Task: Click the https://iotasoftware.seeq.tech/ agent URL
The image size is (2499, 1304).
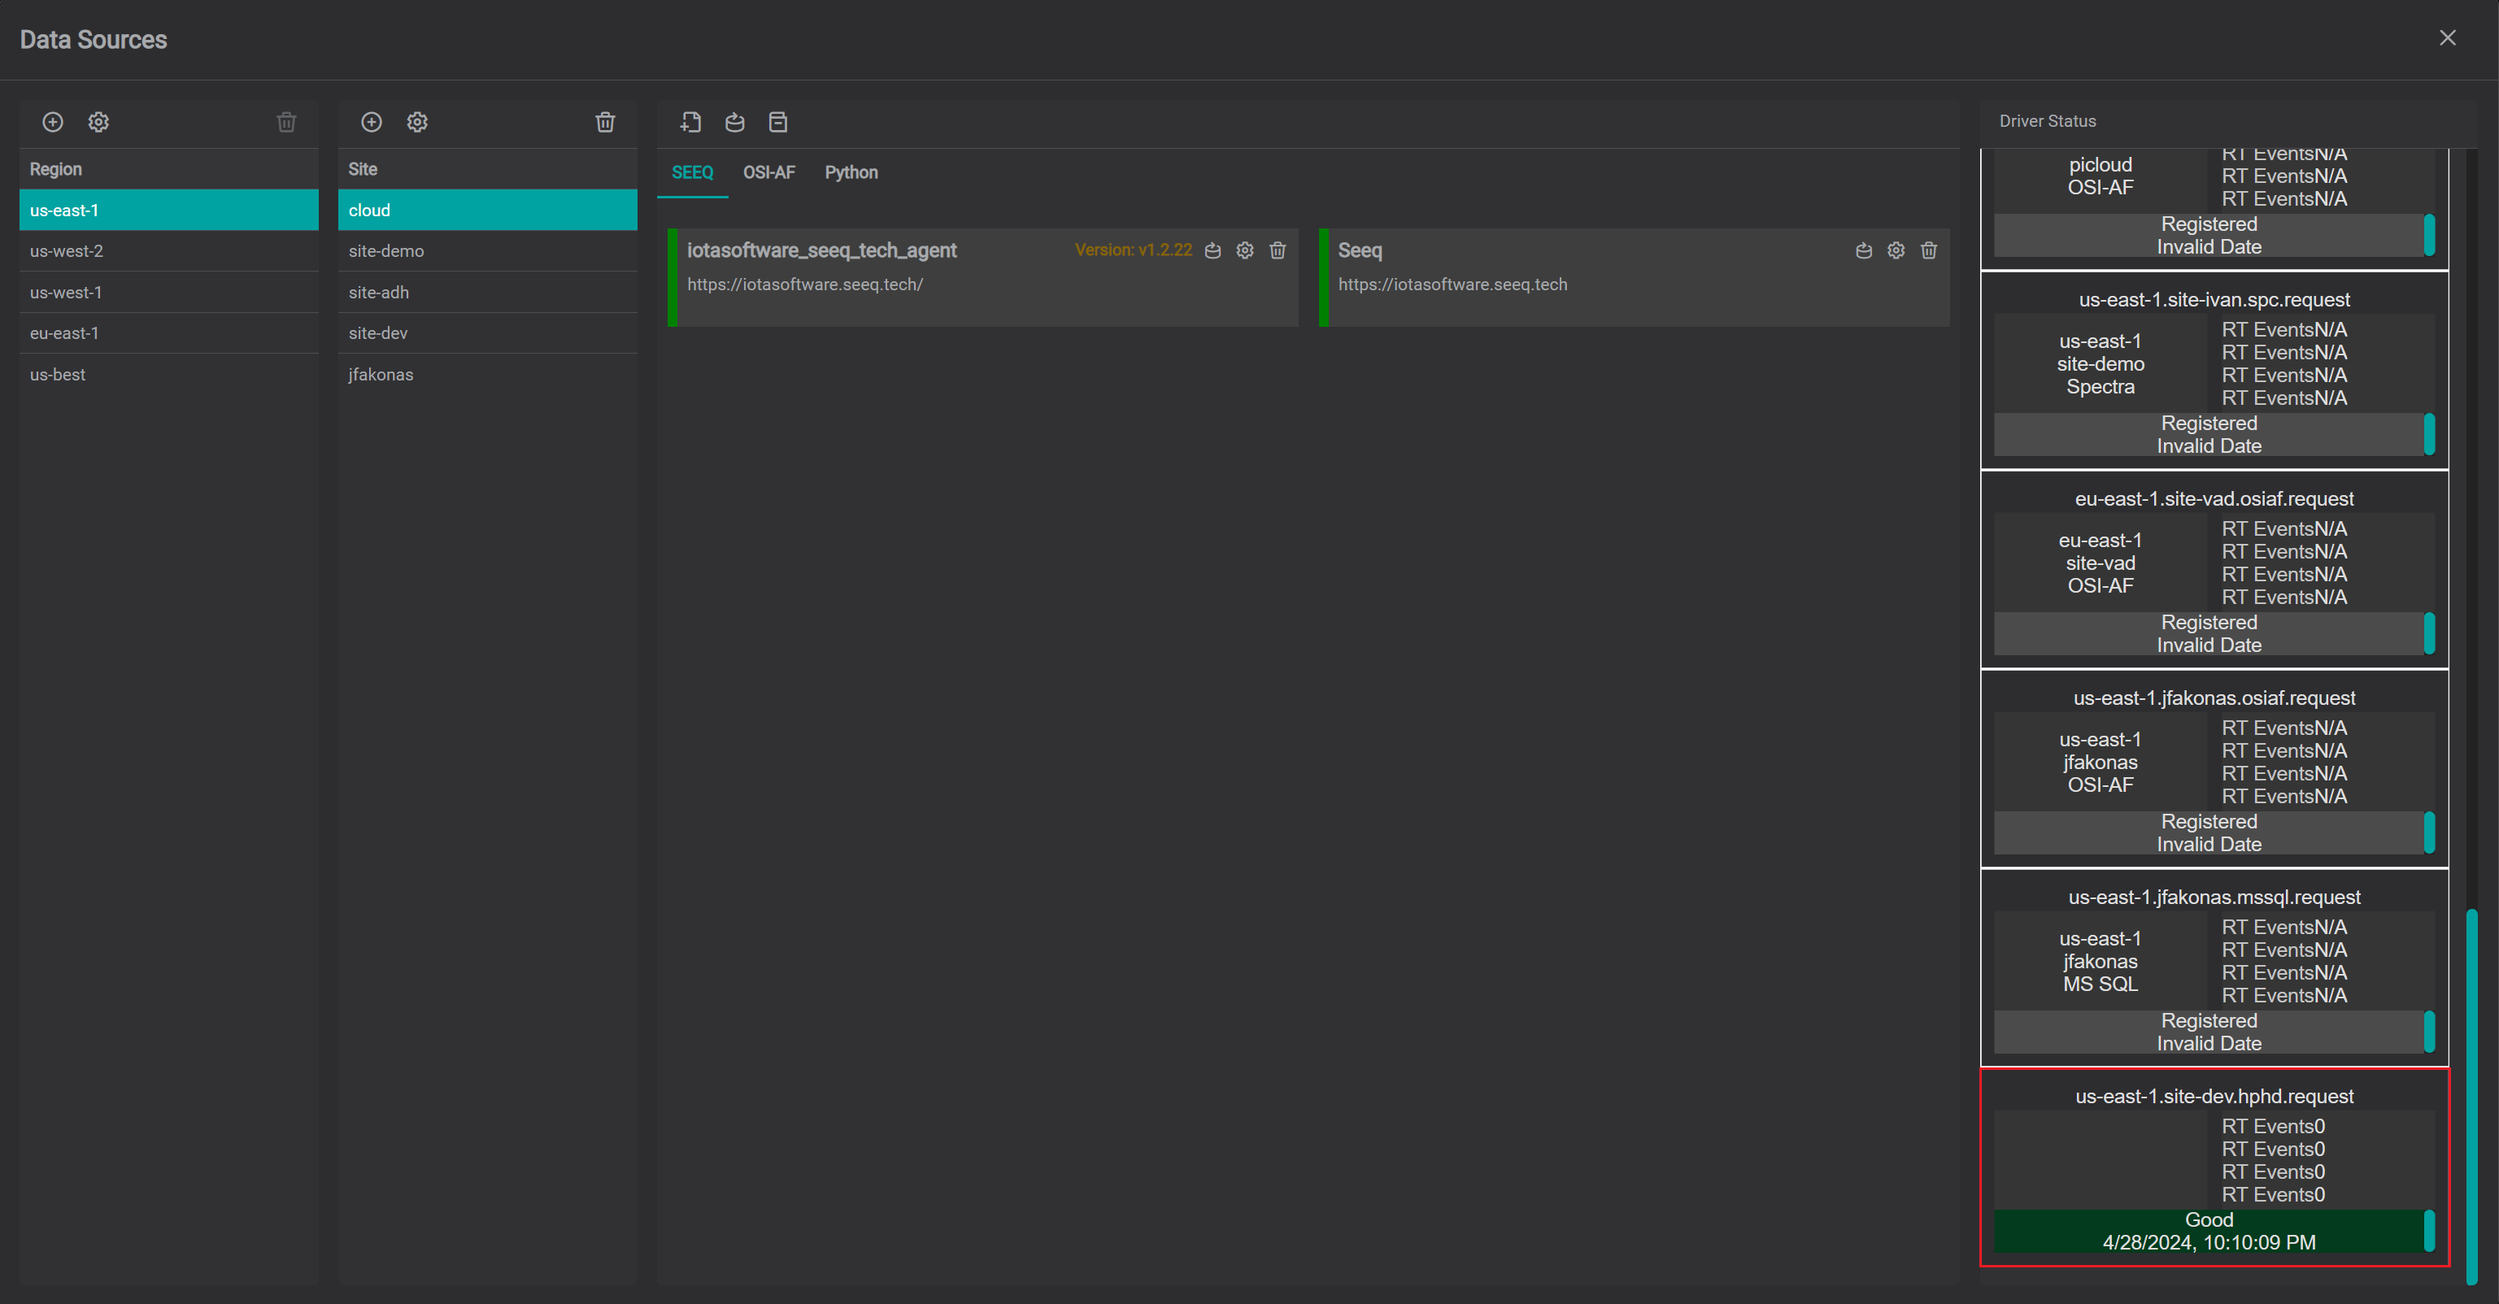Action: click(x=805, y=285)
